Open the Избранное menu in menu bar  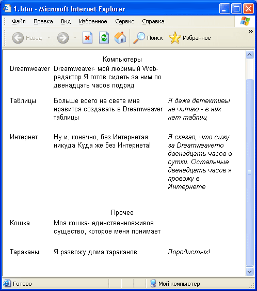[x=93, y=22]
